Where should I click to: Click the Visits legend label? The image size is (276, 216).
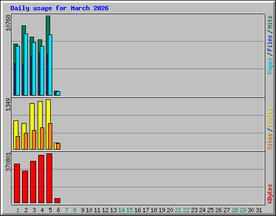(x=270, y=117)
